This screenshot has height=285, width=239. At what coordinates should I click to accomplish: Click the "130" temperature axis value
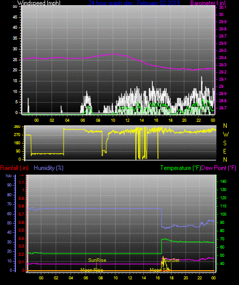click(x=223, y=189)
